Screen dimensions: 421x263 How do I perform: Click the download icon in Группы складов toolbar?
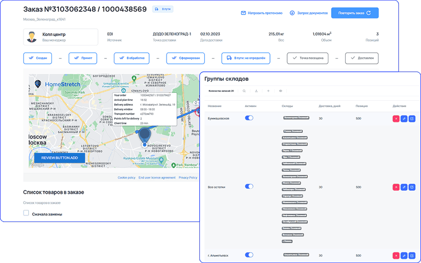point(256,91)
